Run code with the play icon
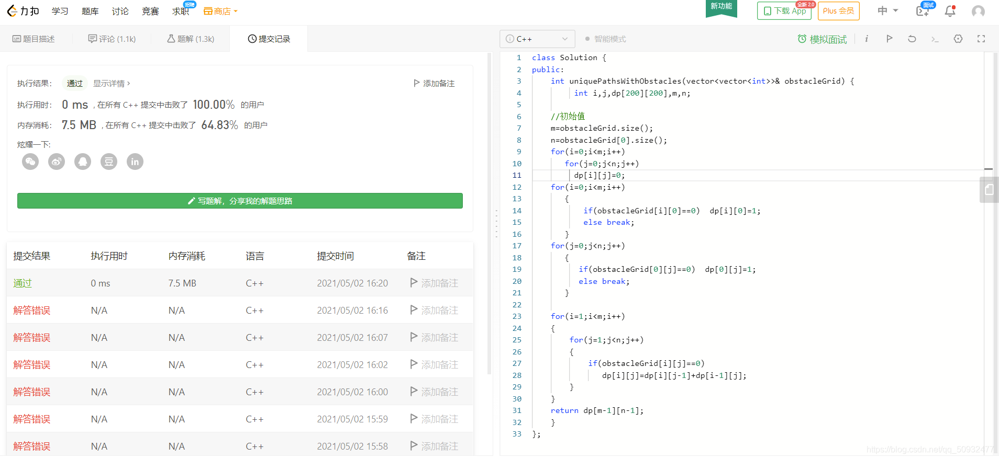 (889, 39)
